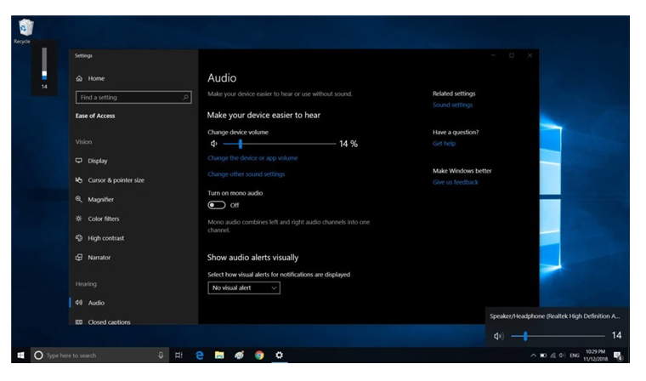Open Cursor & pointer size settings
Image resolution: width=646 pixels, height=381 pixels.
point(110,180)
